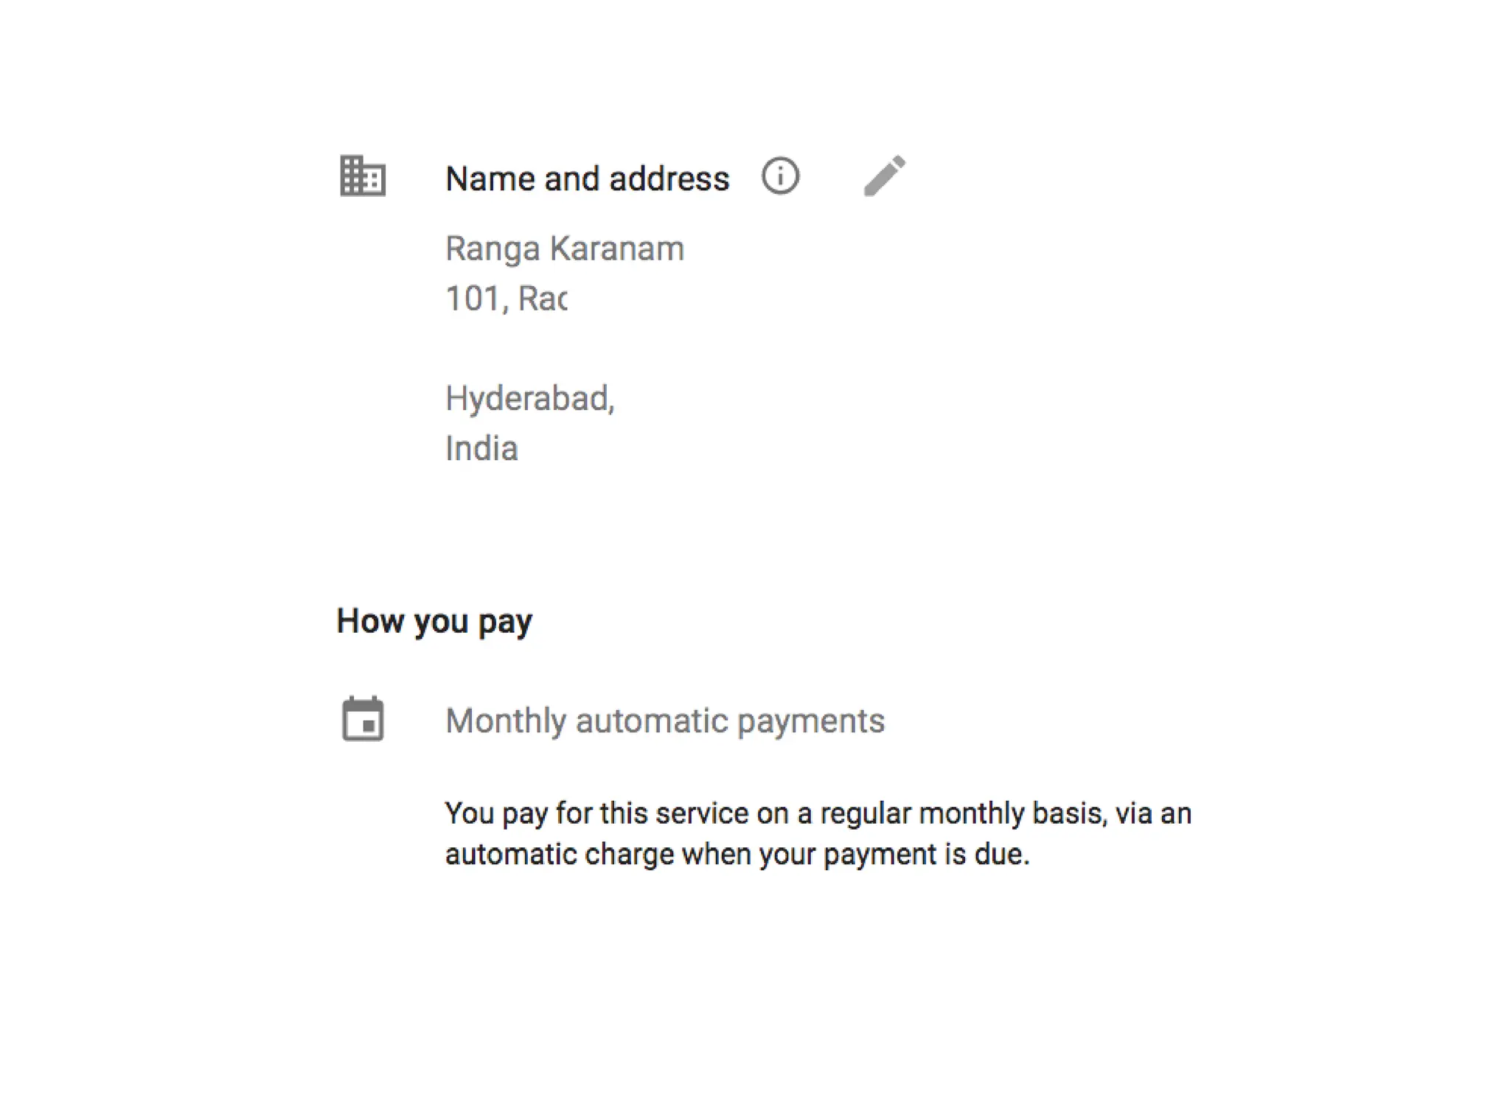Click the calendar icon for monthly payments

[x=363, y=719]
